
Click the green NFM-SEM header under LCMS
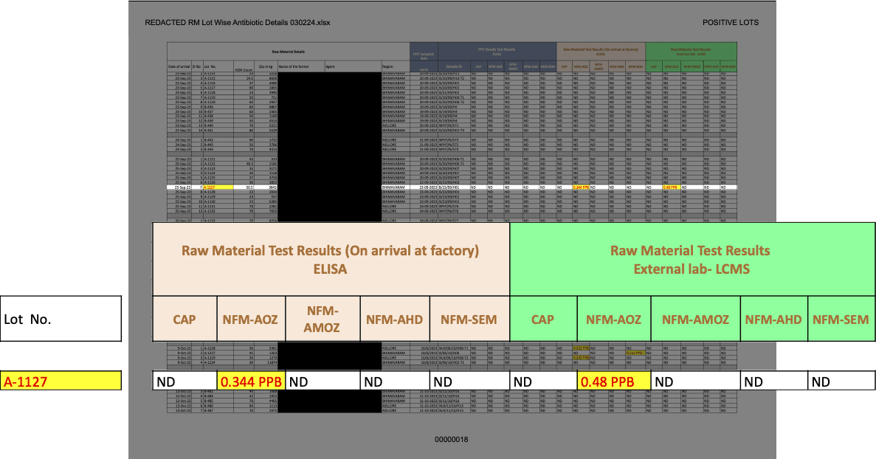[x=841, y=320]
